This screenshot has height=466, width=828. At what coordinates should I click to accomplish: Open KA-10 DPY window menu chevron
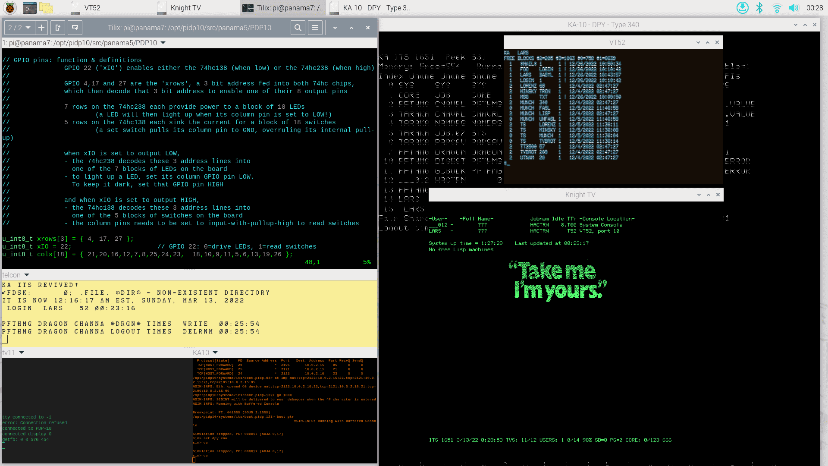coord(796,25)
